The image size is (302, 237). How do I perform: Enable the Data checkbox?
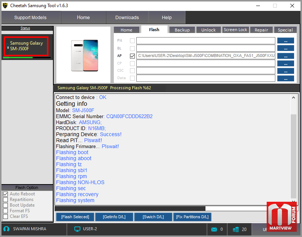point(132,78)
